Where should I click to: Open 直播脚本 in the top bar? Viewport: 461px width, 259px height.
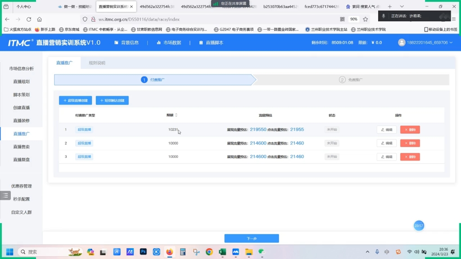pyautogui.click(x=211, y=43)
